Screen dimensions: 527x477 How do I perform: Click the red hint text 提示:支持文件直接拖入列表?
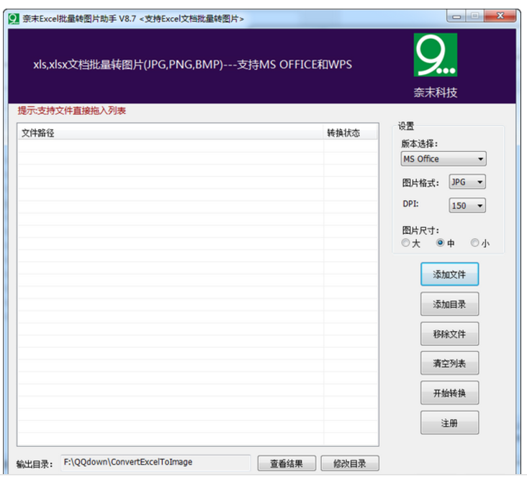(x=71, y=111)
